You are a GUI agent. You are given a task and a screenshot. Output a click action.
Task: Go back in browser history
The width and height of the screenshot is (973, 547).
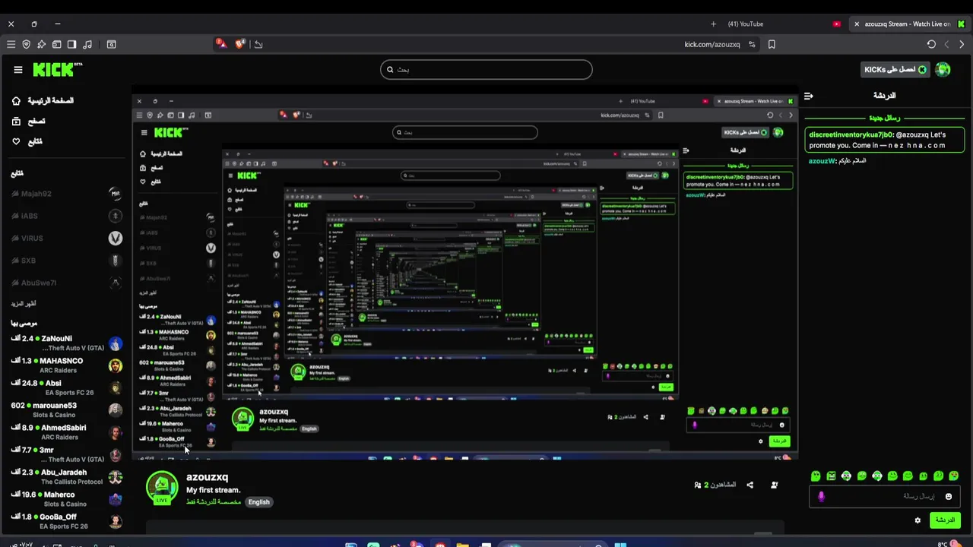coord(962,45)
